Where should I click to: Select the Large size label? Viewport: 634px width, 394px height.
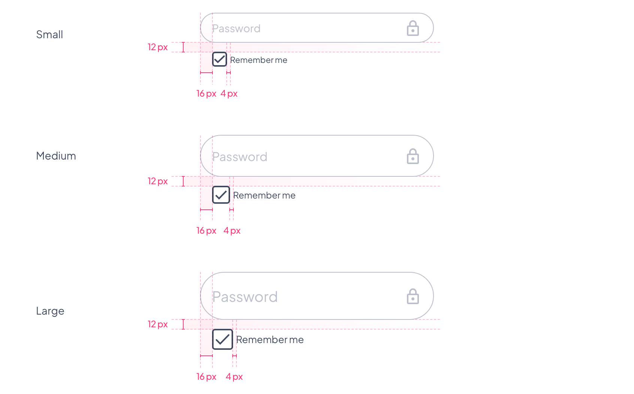coord(50,311)
